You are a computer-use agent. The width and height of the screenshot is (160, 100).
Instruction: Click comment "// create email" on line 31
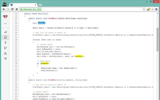pyautogui.click(x=44, y=44)
